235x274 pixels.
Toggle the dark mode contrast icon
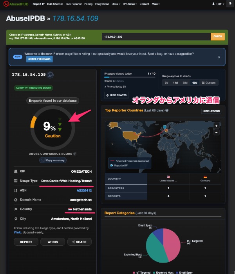pyautogui.click(x=230, y=4)
